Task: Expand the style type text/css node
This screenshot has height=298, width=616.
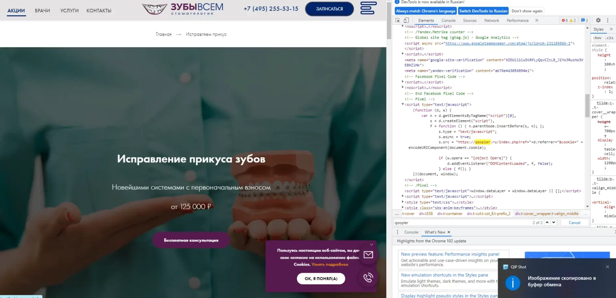Action: pos(403,202)
